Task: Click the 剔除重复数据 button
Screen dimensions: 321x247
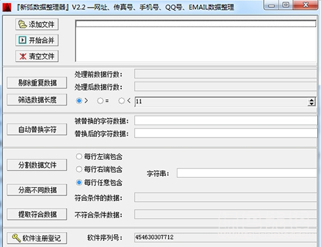Action: coord(37,83)
